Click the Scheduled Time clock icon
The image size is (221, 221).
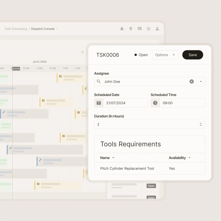point(155,103)
